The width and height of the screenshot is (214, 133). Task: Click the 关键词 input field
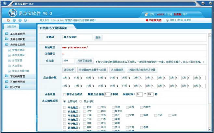[x=78, y=37]
